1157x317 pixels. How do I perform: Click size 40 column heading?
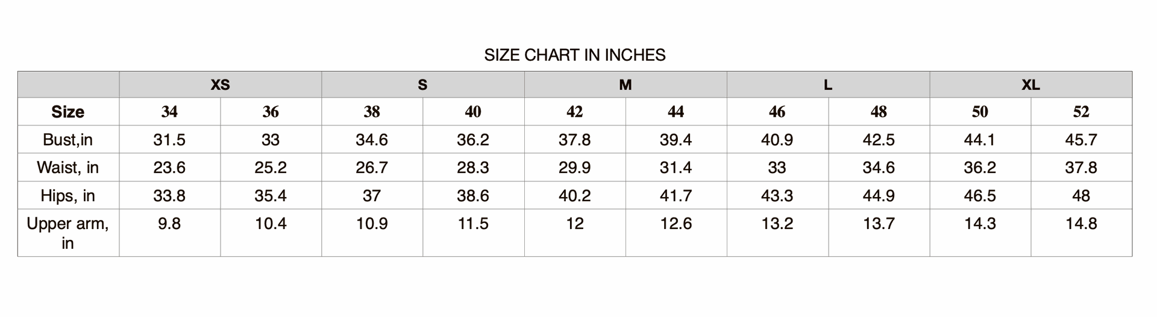473,111
